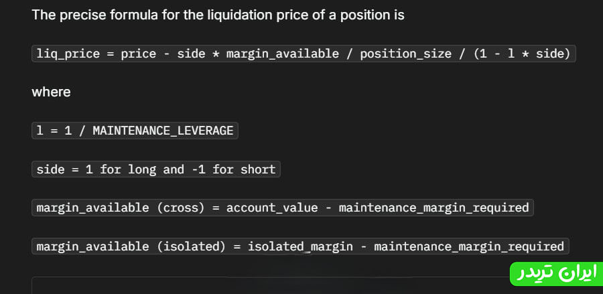Click '(isolated)' in the margin_available line

click(x=191, y=246)
